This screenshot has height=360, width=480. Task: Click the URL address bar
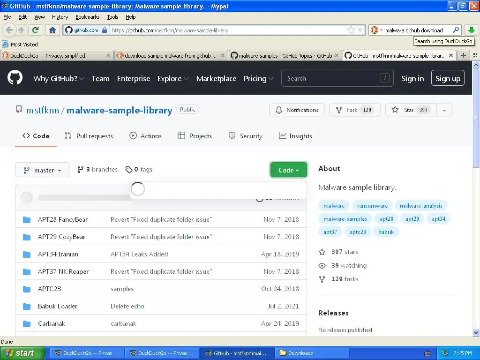(228, 30)
